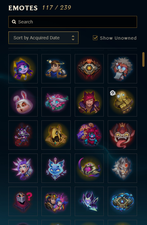Click the emotes list scrollbar thumb
147x225 pixels.
(x=143, y=59)
